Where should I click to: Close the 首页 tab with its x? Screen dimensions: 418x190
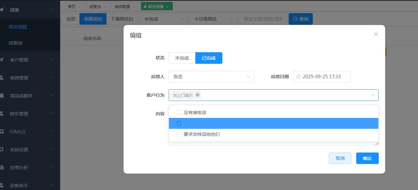[x=79, y=6]
